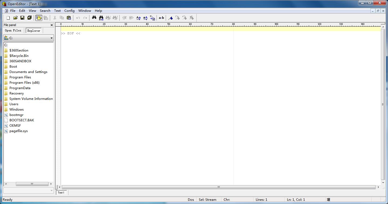Screen dimensions: 388x204
Task: Open the Program Files folder
Action: [x=20, y=77]
